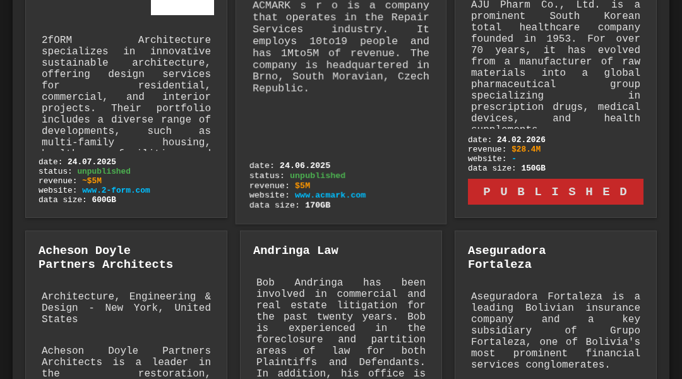Open the Andringa Law card title

296,250
